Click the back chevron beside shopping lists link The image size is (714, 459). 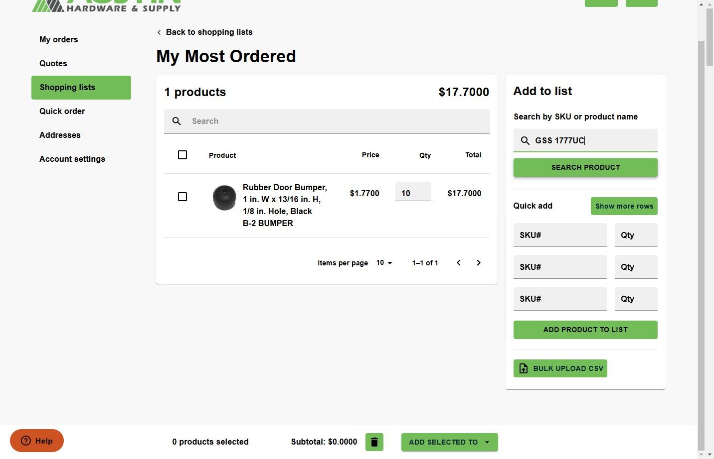[x=159, y=32]
